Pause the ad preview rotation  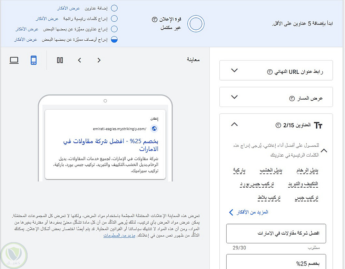pyautogui.click(x=60, y=60)
